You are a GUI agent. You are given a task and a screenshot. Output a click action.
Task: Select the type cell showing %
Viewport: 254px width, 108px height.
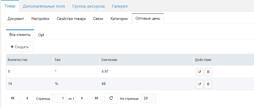click(76, 84)
